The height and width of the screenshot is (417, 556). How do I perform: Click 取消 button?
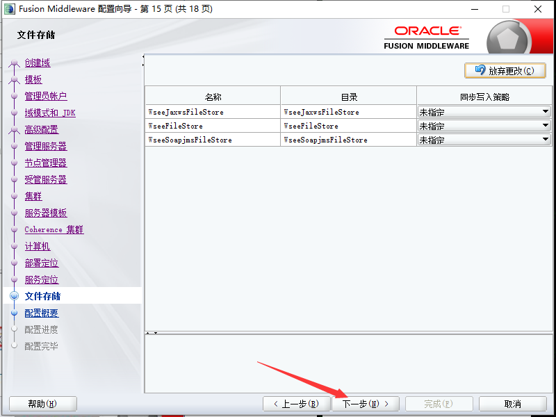coord(512,404)
